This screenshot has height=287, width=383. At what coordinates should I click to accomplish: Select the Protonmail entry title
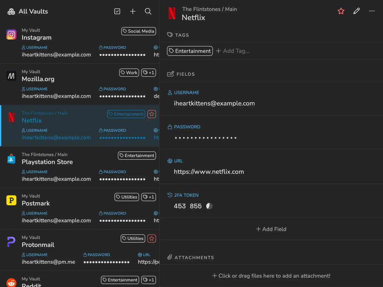click(38, 245)
